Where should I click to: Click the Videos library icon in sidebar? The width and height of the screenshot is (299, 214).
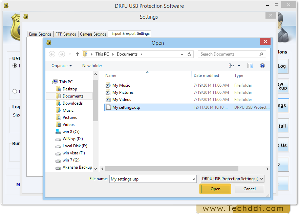[x=58, y=125]
